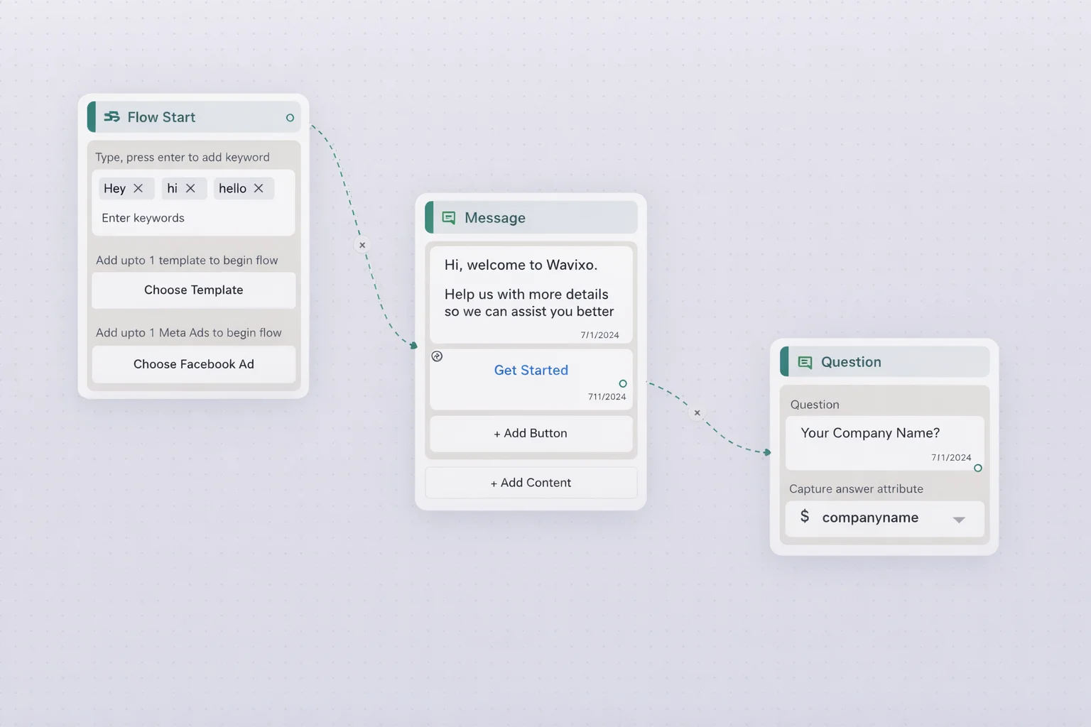Delete the "hello" keyword chip

click(259, 188)
